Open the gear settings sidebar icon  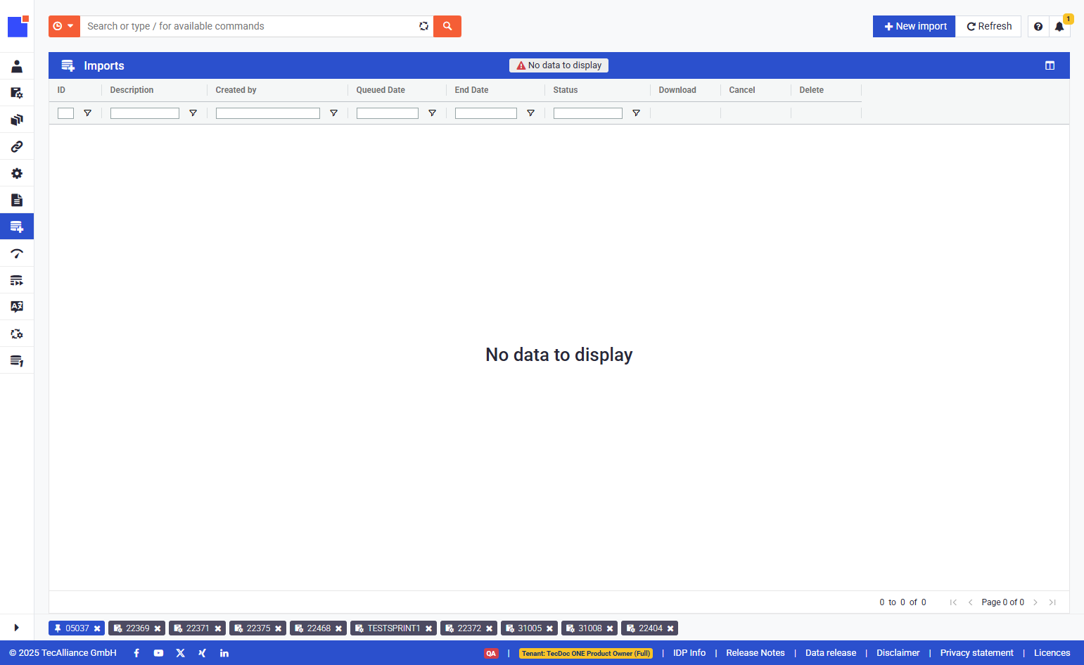(17, 173)
